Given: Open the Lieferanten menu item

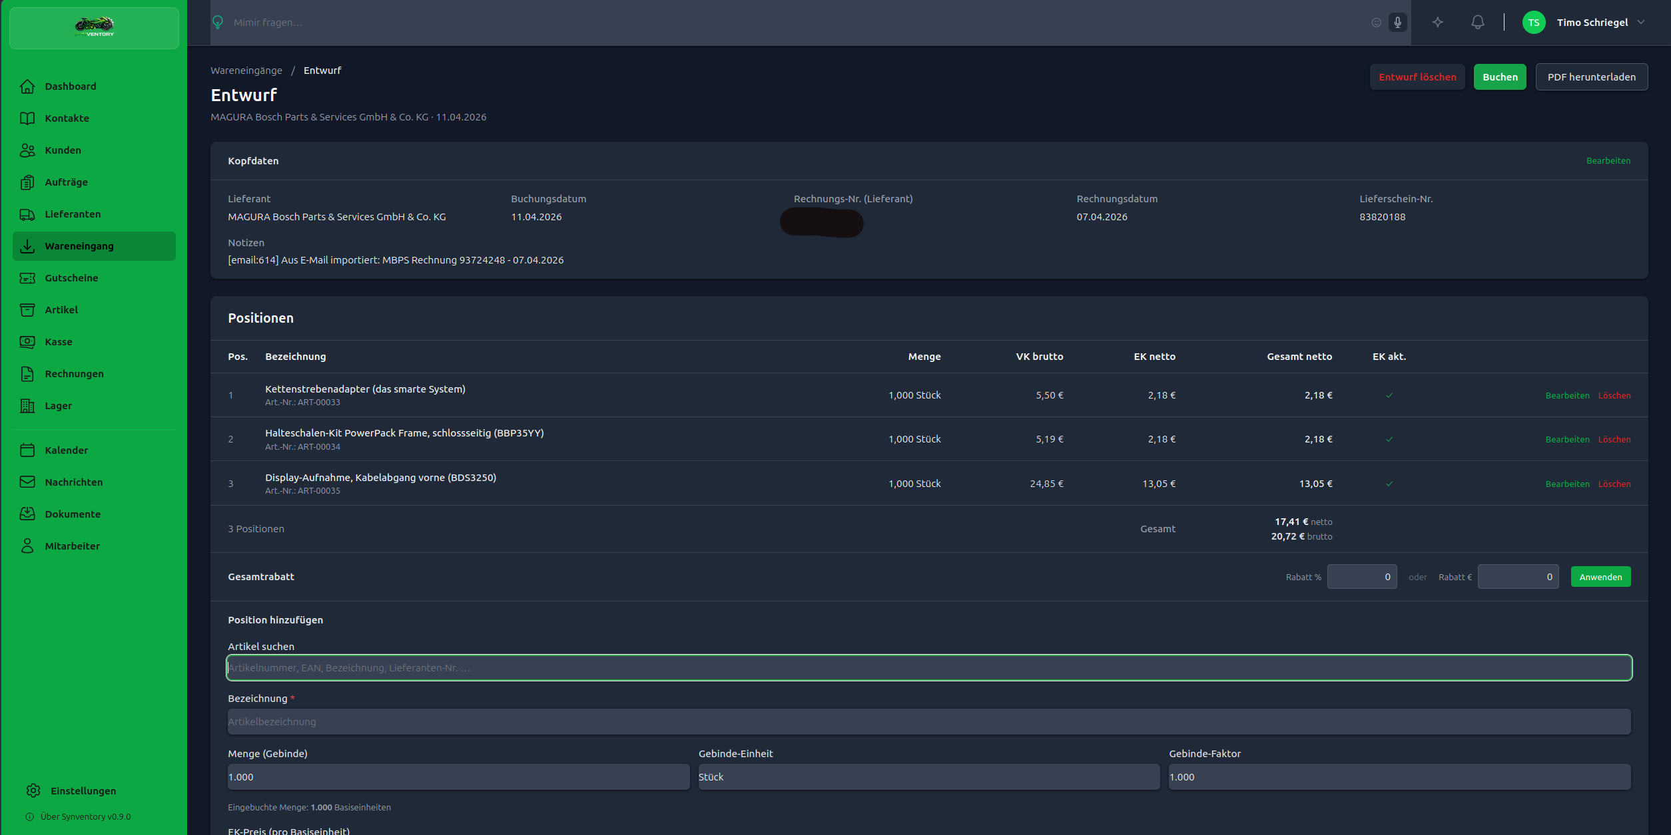Looking at the screenshot, I should [x=73, y=214].
